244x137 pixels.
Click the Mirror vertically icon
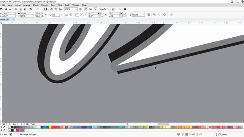[x=71, y=15]
